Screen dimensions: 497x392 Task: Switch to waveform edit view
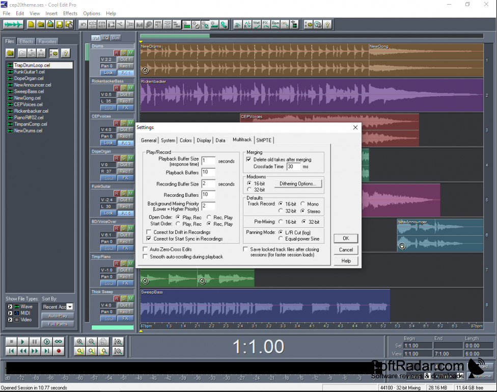[x=13, y=24]
